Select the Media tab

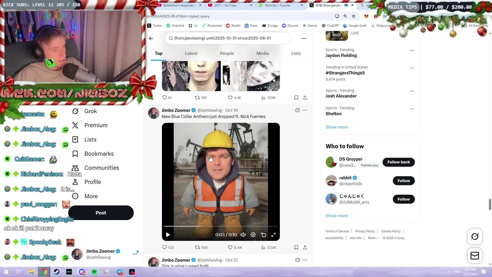pyautogui.click(x=263, y=53)
